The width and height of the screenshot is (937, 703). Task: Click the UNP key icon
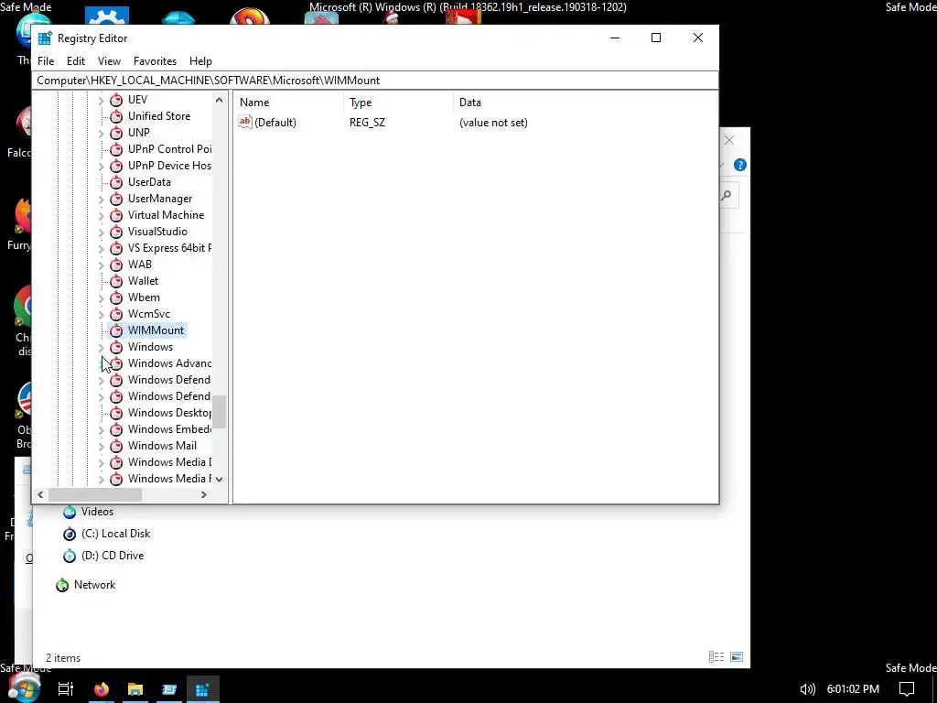coord(116,133)
